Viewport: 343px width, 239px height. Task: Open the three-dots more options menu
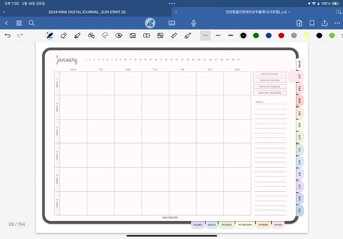(x=337, y=23)
